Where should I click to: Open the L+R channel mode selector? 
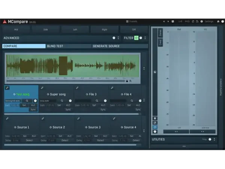pyautogui.click(x=180, y=21)
